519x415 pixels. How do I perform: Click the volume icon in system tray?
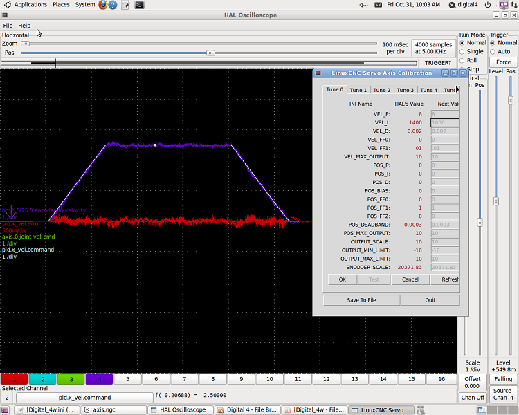(363, 5)
